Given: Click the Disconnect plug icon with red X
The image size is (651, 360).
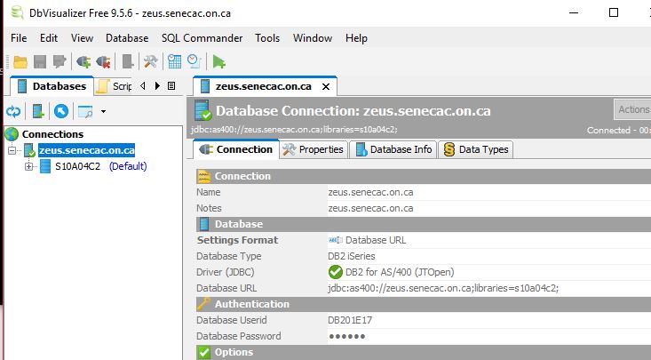Looking at the screenshot, I should [x=103, y=62].
